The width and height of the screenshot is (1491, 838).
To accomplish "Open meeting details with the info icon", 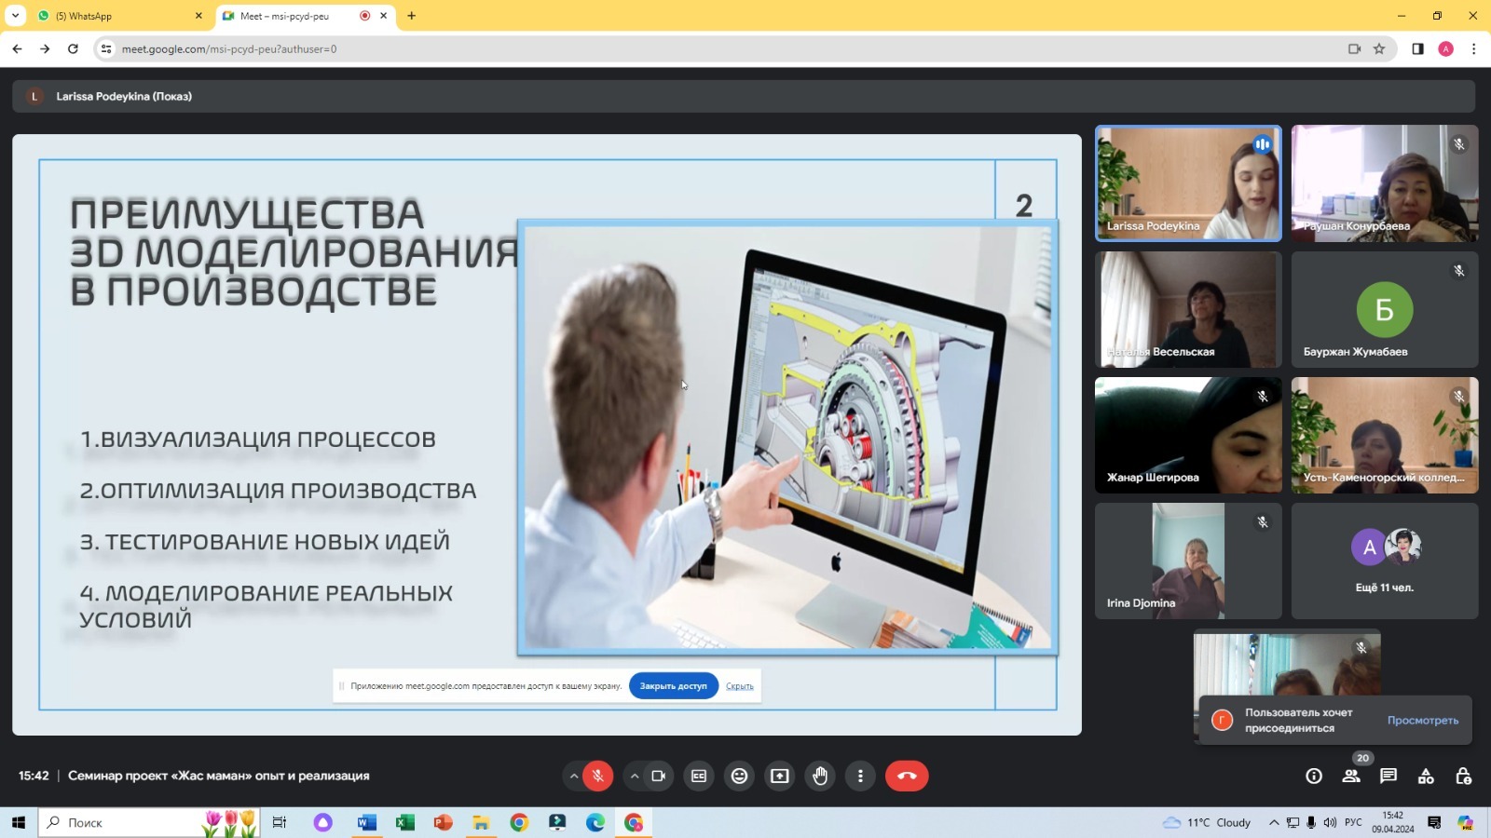I will [1313, 775].
